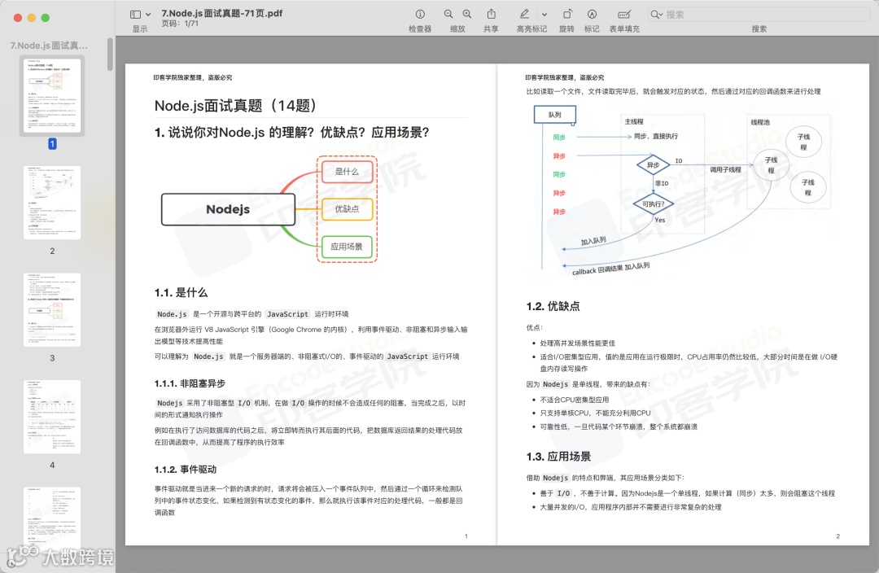
Task: Click the Nodejs box in the mind map
Action: point(228,209)
